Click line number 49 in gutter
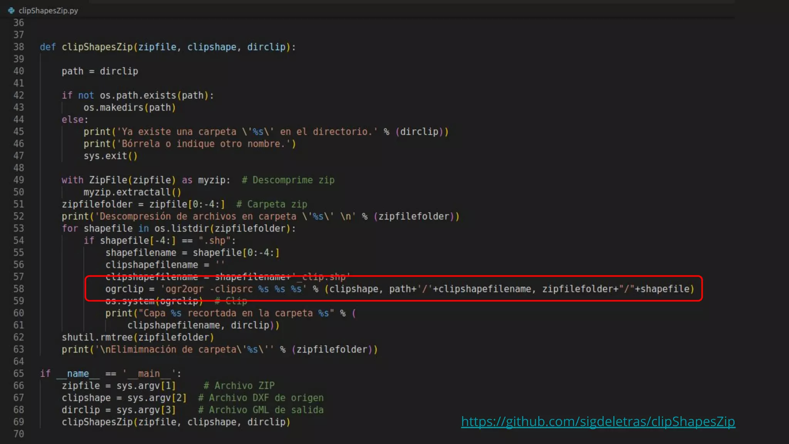 pyautogui.click(x=18, y=180)
